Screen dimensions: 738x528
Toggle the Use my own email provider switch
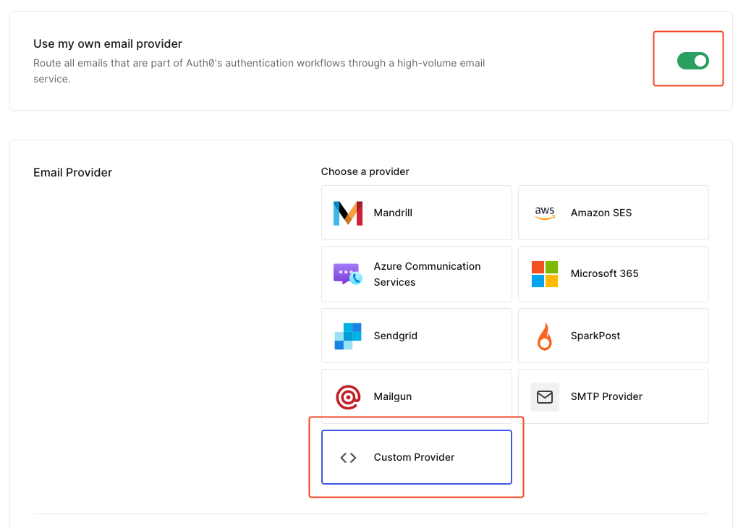click(693, 61)
